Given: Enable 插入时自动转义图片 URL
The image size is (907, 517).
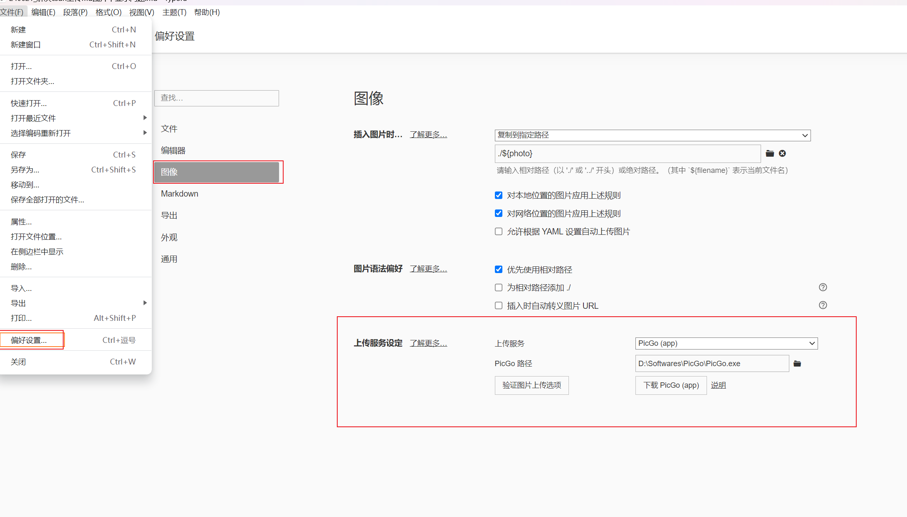Looking at the screenshot, I should pyautogui.click(x=498, y=305).
